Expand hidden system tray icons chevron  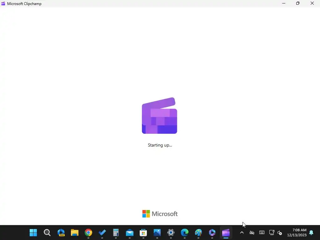pos(242,232)
